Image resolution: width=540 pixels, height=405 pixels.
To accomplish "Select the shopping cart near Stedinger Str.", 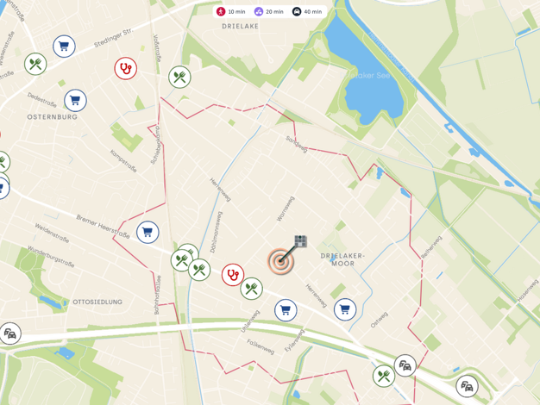I will [64, 47].
